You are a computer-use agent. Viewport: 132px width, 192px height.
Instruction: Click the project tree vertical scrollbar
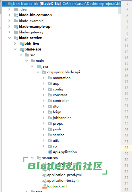119,10
